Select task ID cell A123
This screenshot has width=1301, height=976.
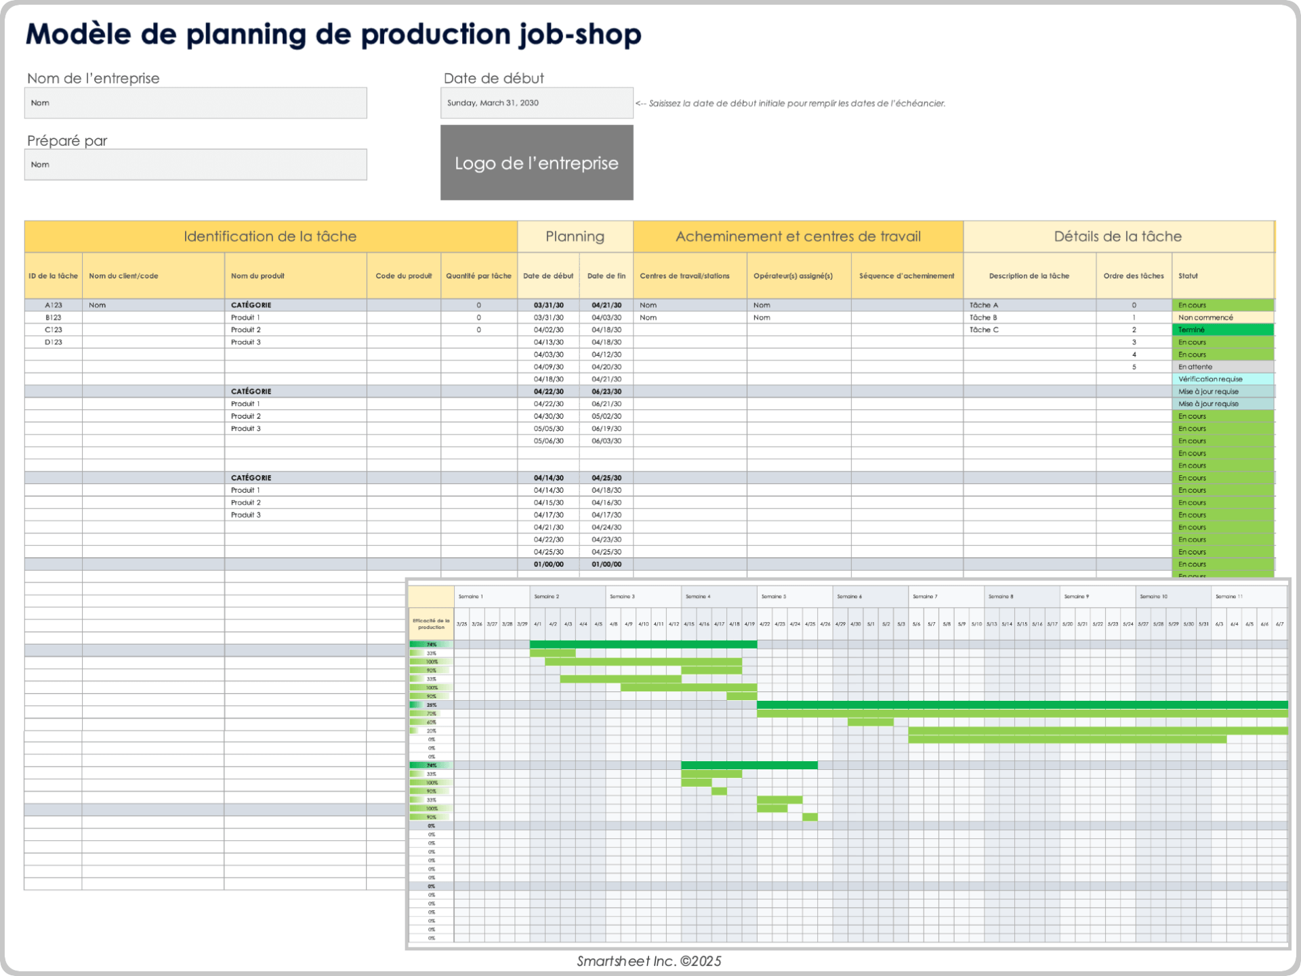[52, 304]
